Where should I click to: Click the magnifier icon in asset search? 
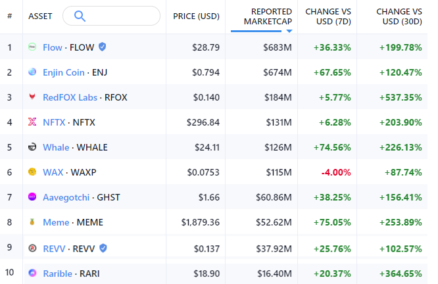80,16
